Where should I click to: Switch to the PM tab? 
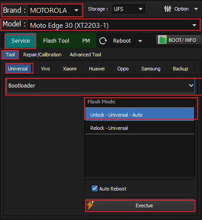pyautogui.click(x=86, y=41)
